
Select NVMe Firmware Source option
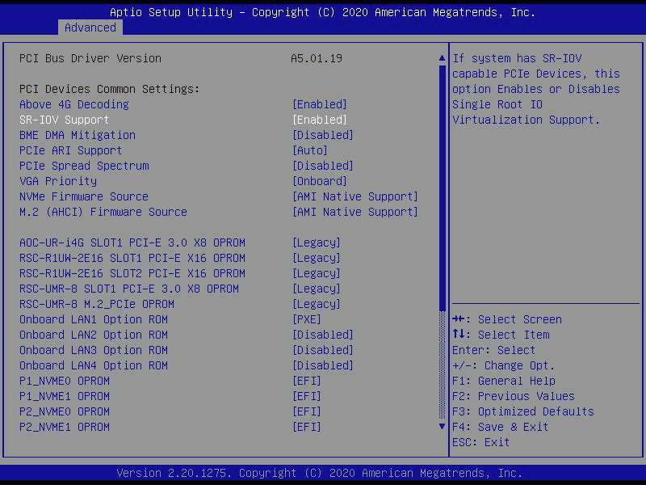(84, 196)
